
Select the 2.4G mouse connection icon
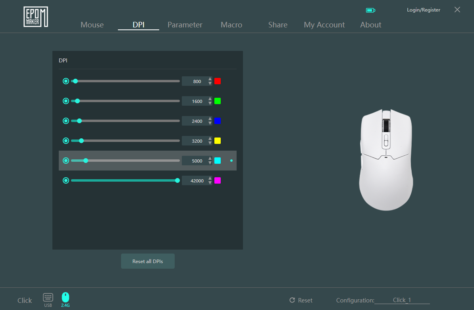66,297
